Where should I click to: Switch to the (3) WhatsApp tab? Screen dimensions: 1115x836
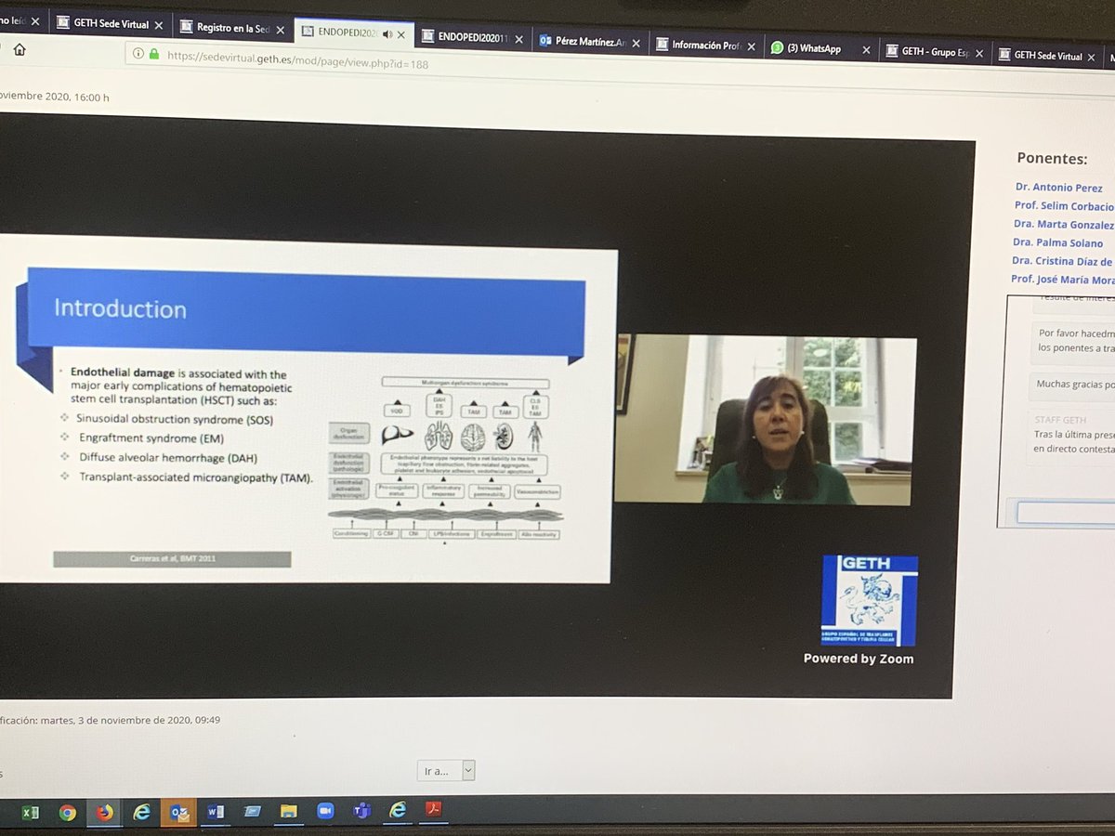820,49
